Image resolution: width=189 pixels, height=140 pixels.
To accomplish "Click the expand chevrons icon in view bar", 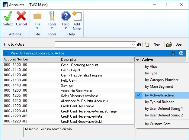I will click(x=181, y=53).
